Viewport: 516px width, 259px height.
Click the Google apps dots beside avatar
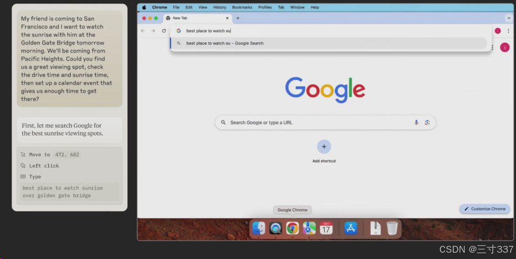click(x=492, y=47)
